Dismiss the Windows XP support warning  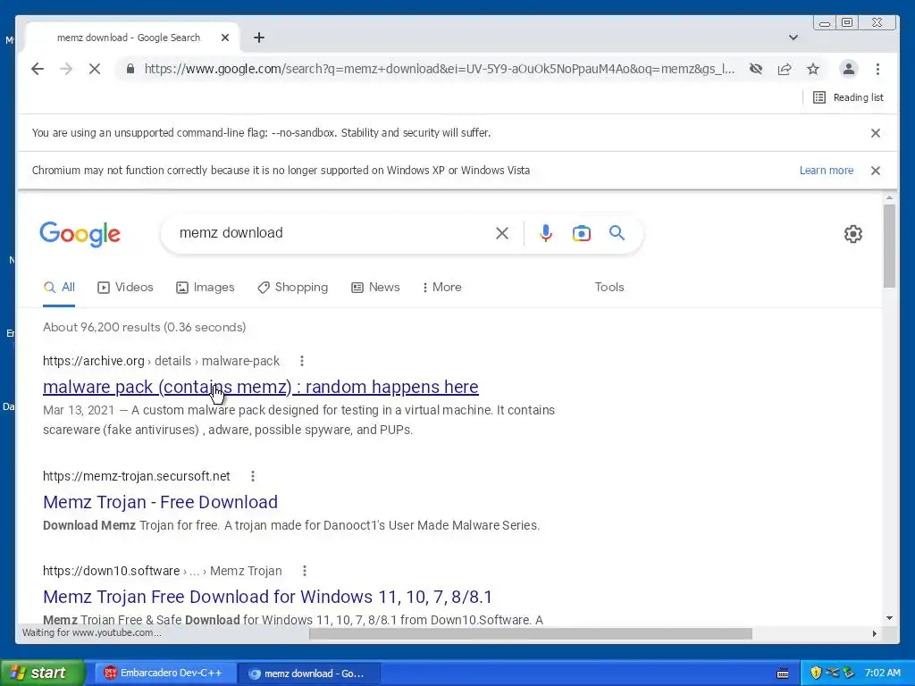(876, 171)
